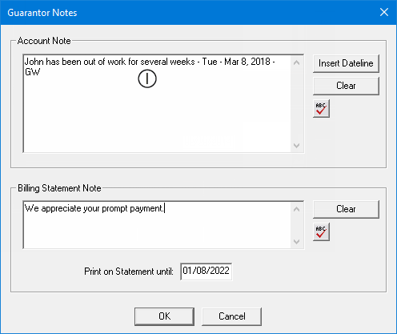Select the Print on Statement until date field
This screenshot has height=334, width=397.
click(206, 272)
